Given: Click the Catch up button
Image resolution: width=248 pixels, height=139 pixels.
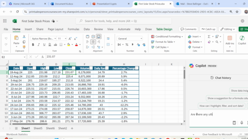Looking at the screenshot, I should 208,29.
